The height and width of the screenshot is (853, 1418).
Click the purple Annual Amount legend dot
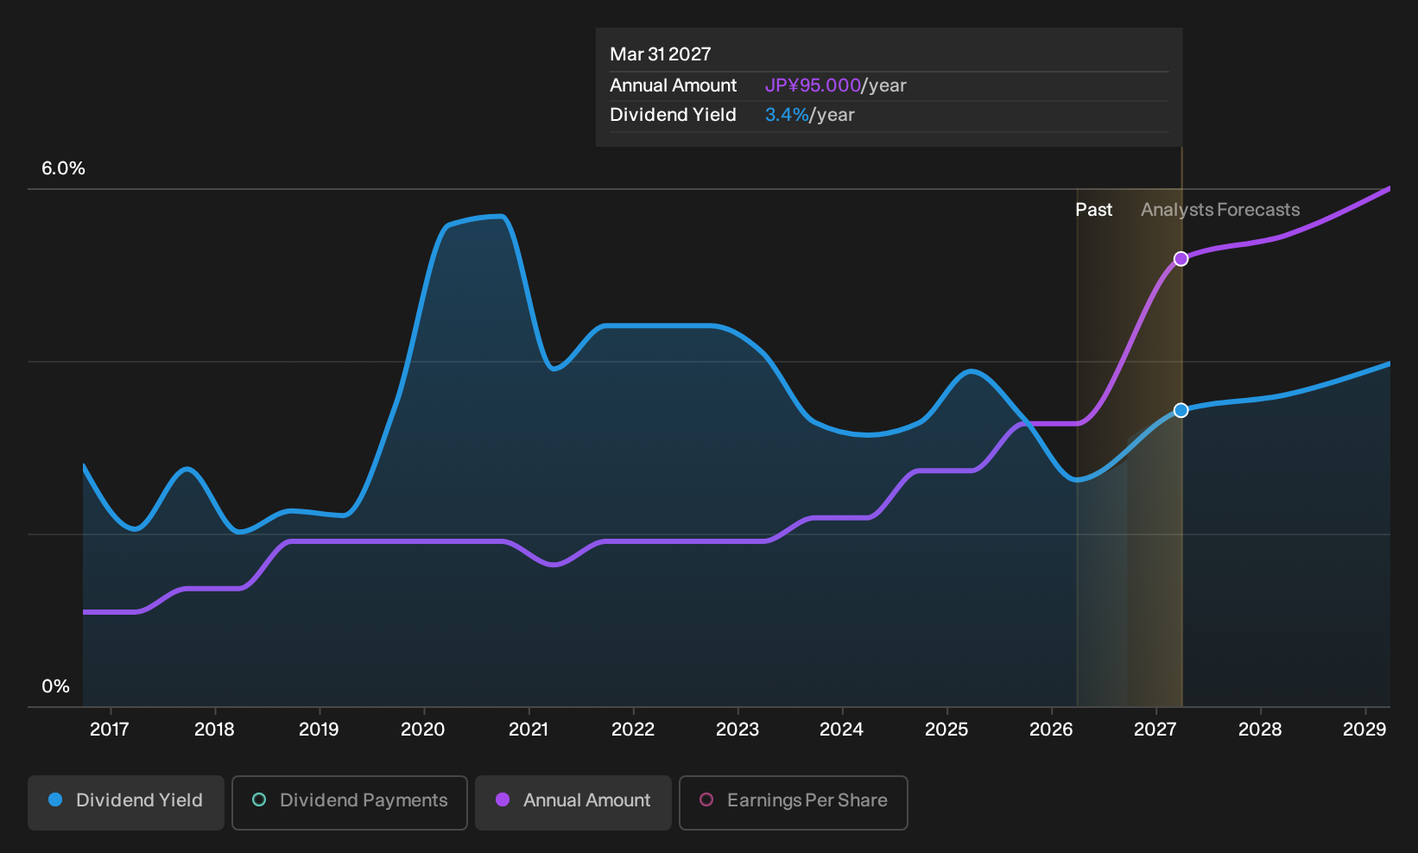click(503, 799)
